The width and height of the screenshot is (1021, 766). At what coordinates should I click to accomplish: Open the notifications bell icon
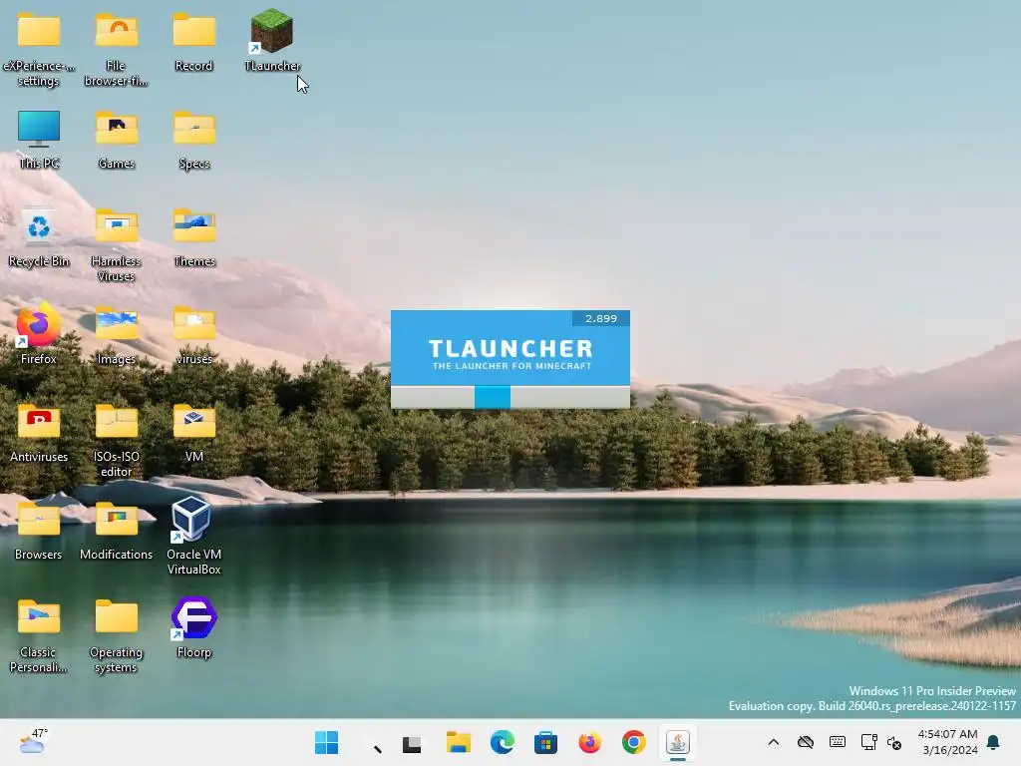click(x=994, y=742)
